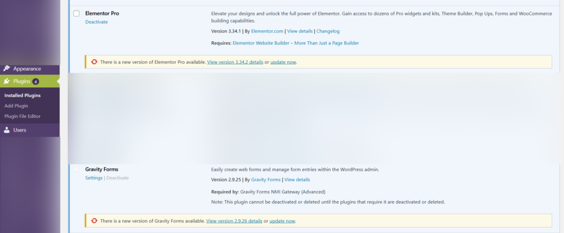Click the Gravity Forms description text
The image size is (564, 233).
click(295, 169)
